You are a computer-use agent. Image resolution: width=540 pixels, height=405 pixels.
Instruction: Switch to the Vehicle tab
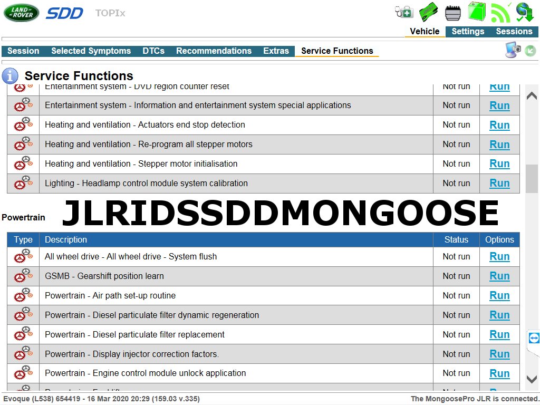pos(425,31)
